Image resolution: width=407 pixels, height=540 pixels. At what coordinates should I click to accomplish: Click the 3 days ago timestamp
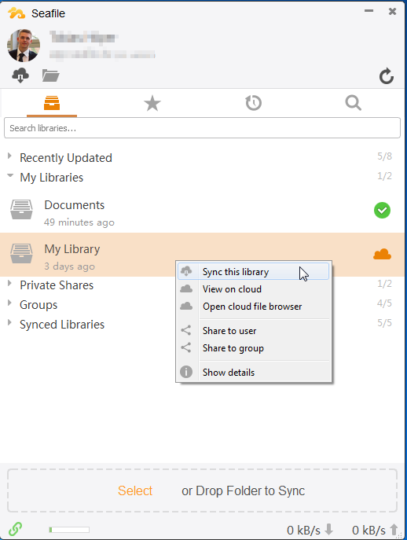(69, 266)
